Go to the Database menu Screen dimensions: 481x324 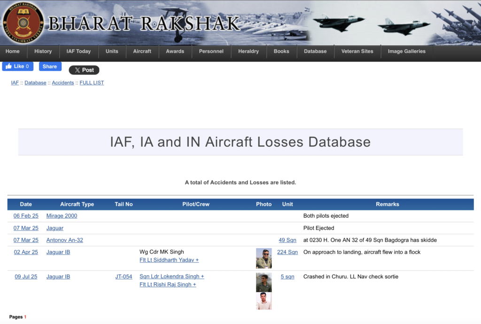click(315, 51)
